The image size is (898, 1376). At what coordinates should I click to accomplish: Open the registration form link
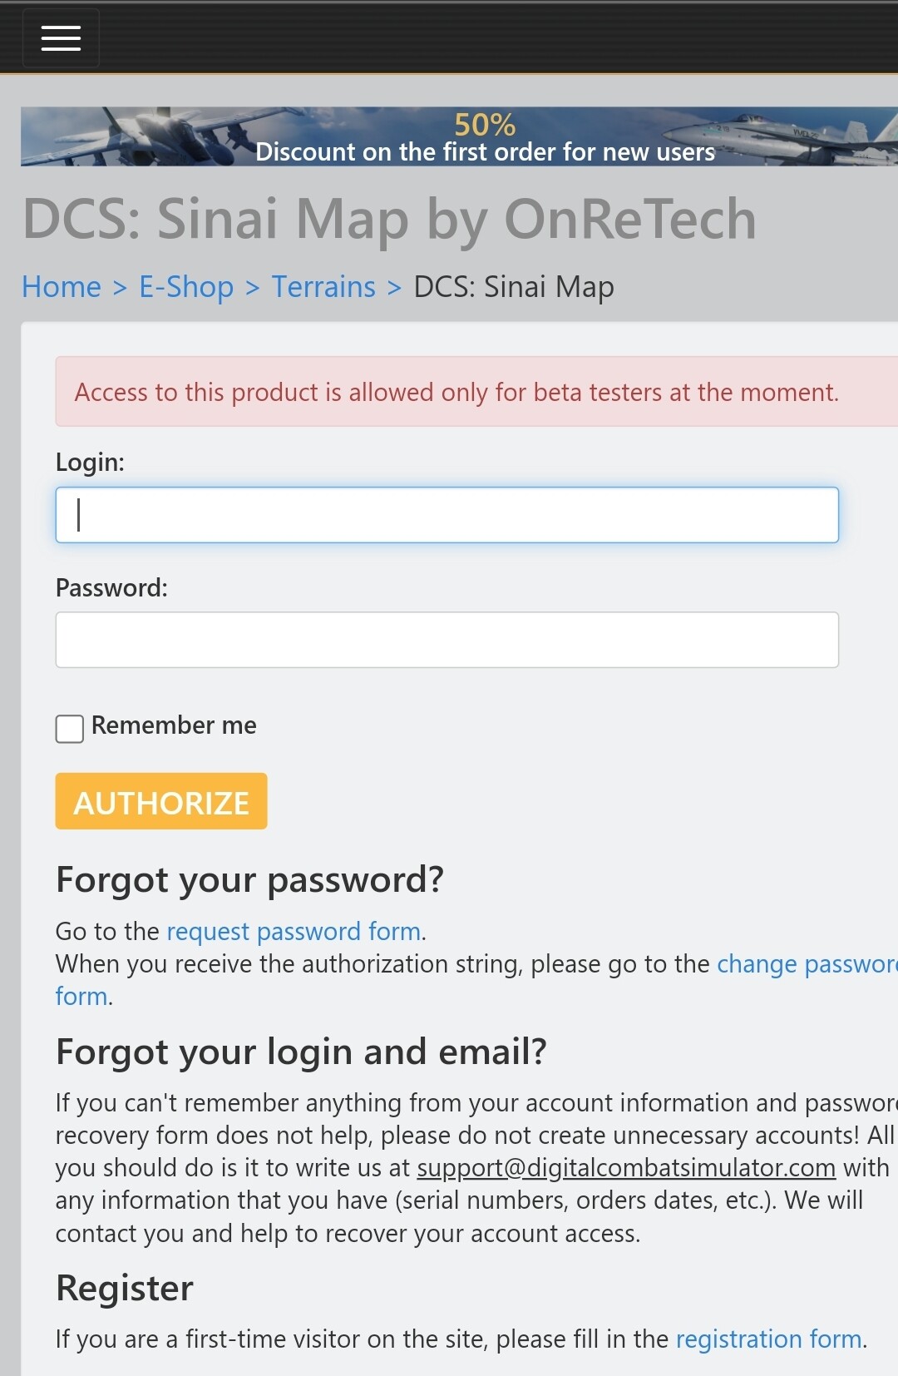tap(768, 1339)
